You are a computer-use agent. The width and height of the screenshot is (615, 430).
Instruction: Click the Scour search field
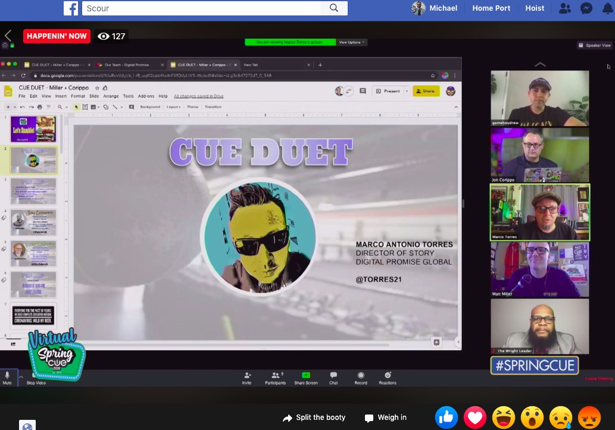(202, 8)
